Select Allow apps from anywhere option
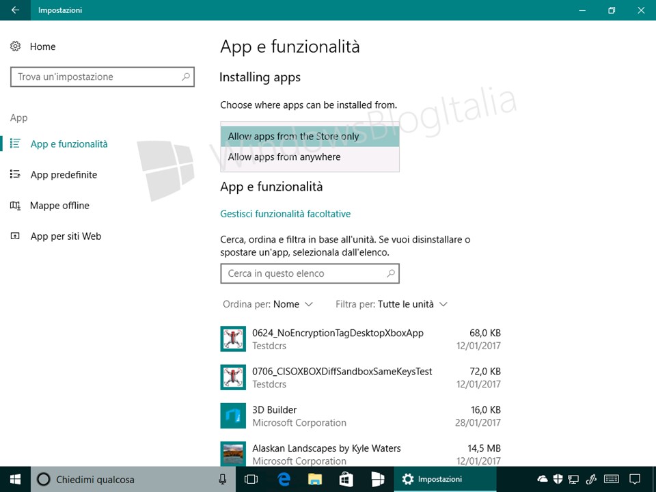The width and height of the screenshot is (656, 492). [310, 157]
